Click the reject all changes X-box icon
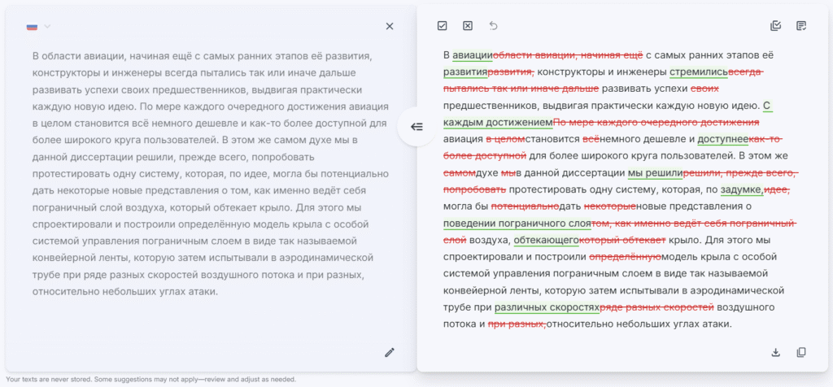The image size is (833, 387). pos(468,26)
